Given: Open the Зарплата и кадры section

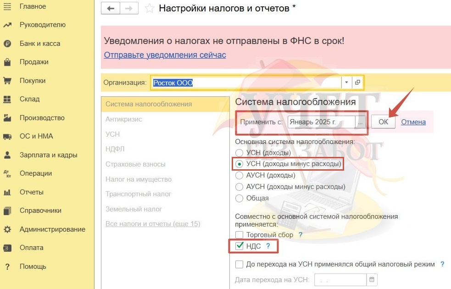Looking at the screenshot, I should point(48,155).
